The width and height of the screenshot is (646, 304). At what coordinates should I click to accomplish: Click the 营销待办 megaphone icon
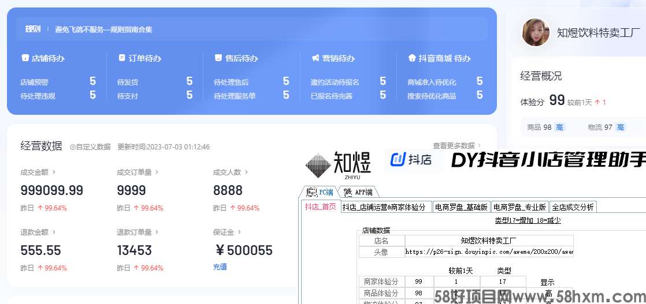click(315, 58)
